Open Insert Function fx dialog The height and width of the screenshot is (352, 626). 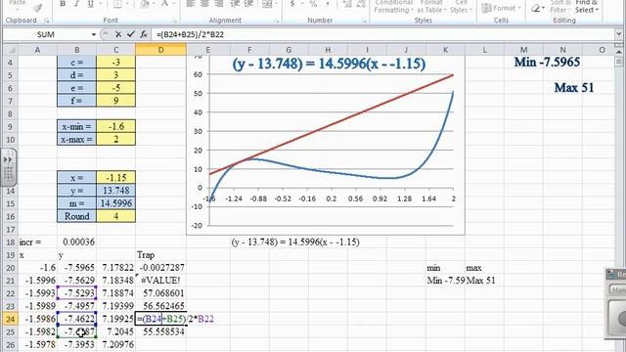pyautogui.click(x=144, y=35)
